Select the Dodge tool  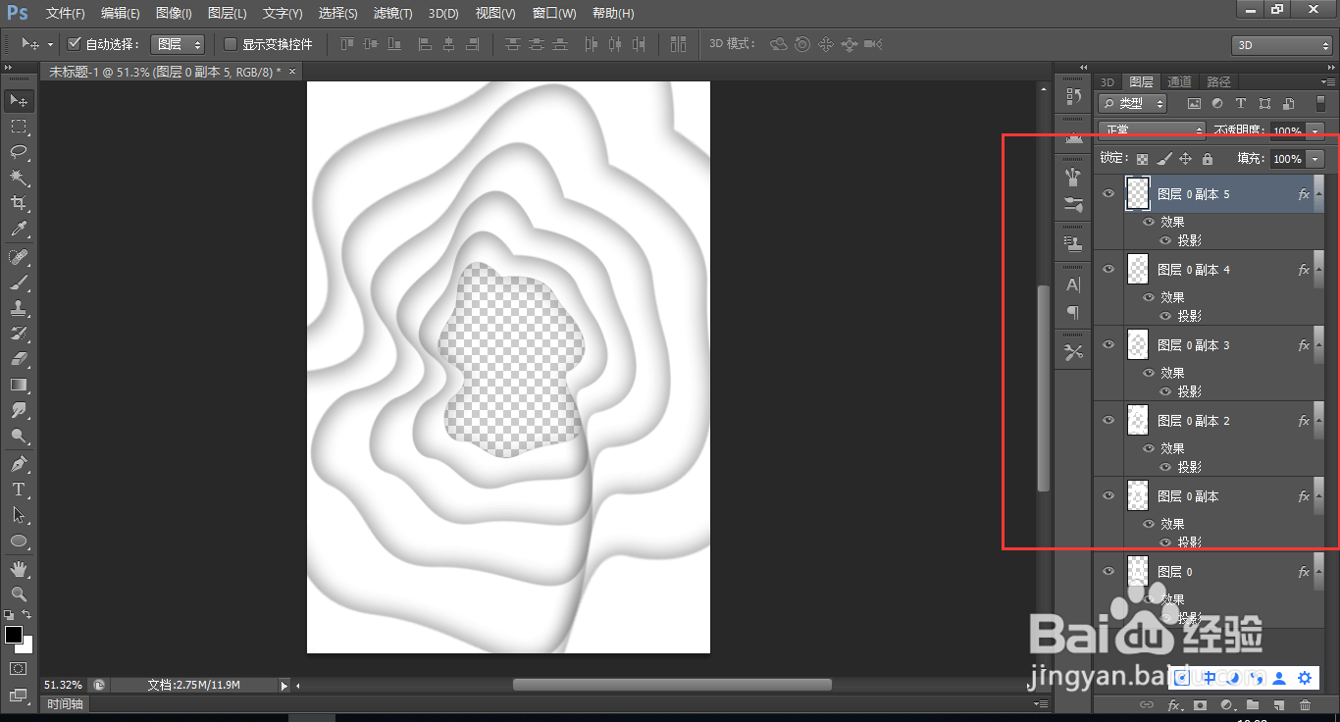pos(19,436)
